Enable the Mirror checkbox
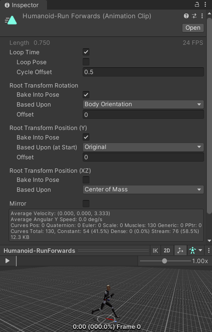212x332 pixels. [x=86, y=204]
